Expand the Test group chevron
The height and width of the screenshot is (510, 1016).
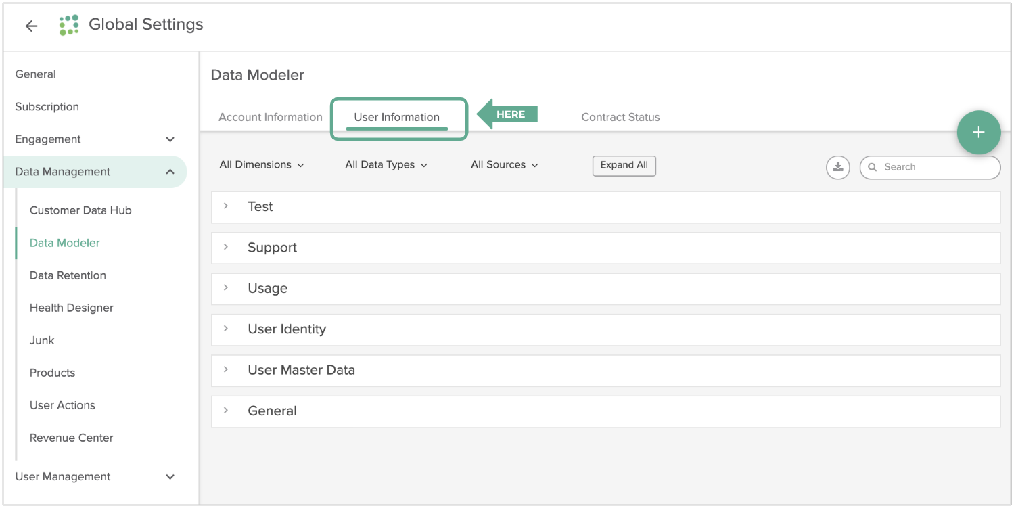point(226,206)
